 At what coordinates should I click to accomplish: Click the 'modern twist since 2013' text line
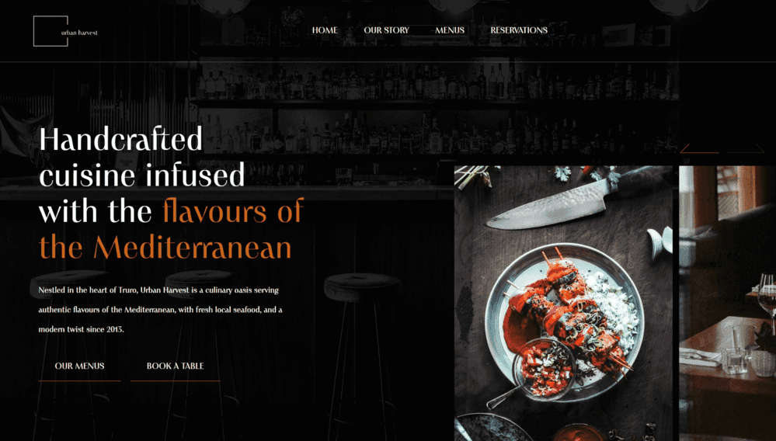coord(81,329)
